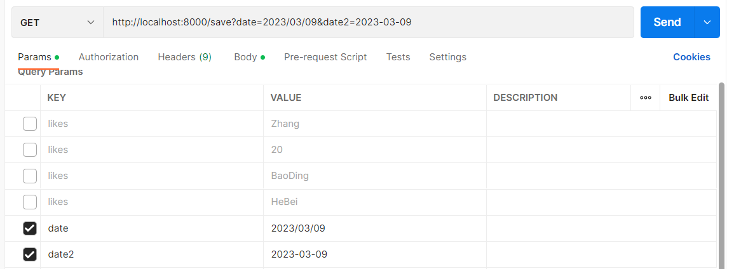Enable the likes HeBei parameter checkbox
734x269 pixels.
click(30, 202)
